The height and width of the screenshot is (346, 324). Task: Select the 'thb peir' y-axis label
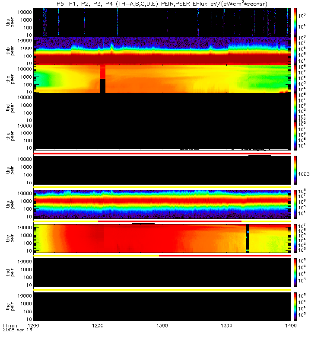tap(10, 204)
